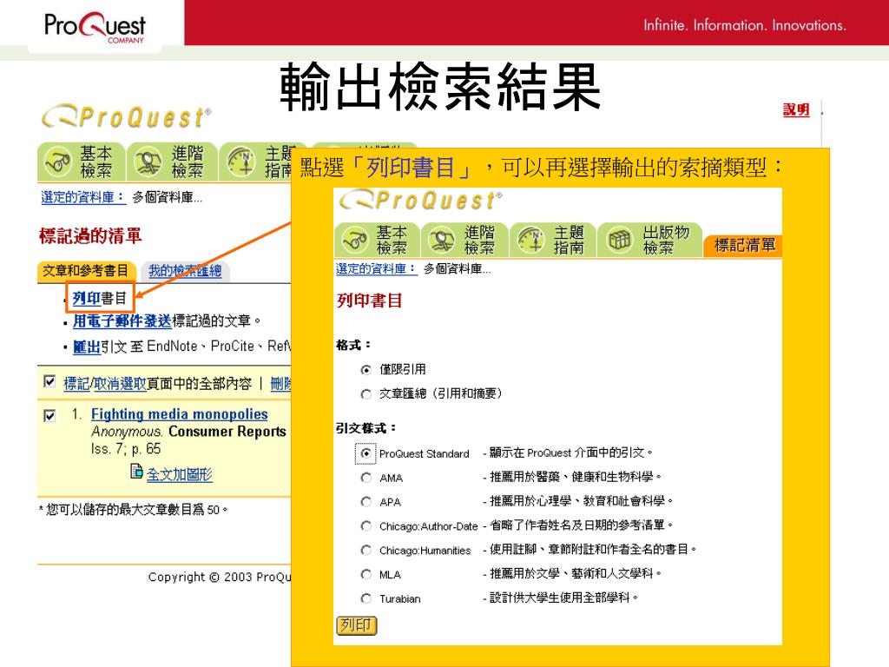This screenshot has height=667, width=889.
Task: Click 選定的資料庫 link in overlay window
Action: [x=377, y=268]
